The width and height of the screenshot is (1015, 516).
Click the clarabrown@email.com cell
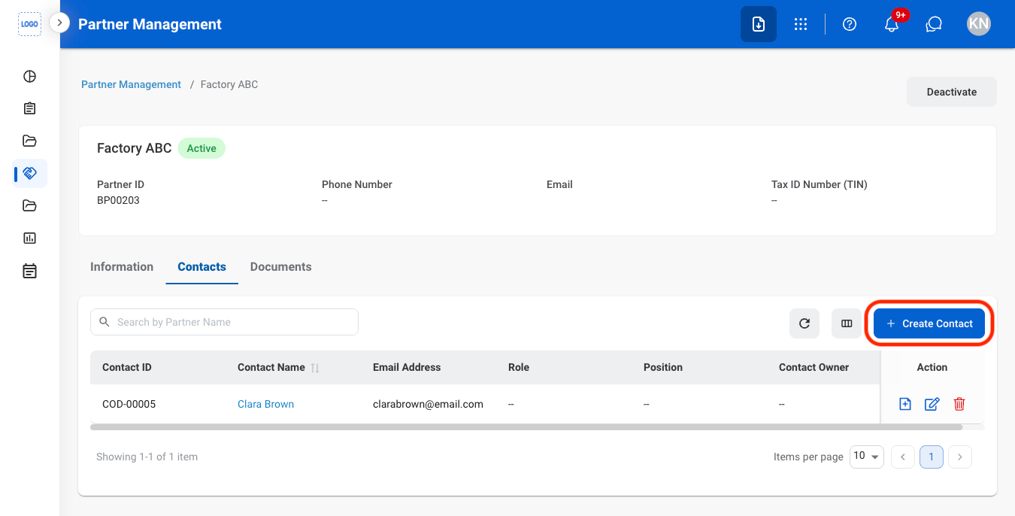pyautogui.click(x=428, y=404)
